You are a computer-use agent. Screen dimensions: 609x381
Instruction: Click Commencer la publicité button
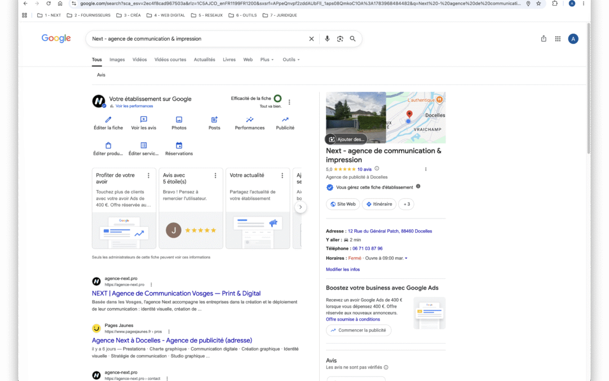pos(359,330)
